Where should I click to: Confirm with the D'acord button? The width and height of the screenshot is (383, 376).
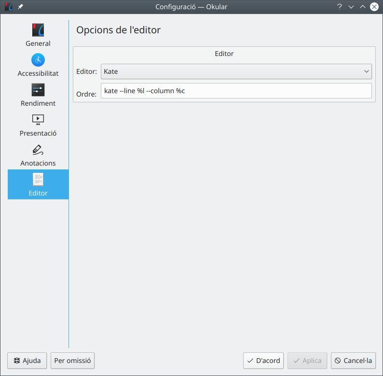pos(263,361)
